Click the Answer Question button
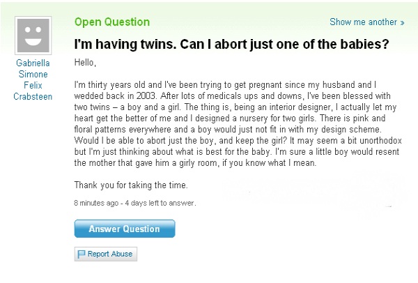Screen dimensions: 418x283 pos(125,229)
